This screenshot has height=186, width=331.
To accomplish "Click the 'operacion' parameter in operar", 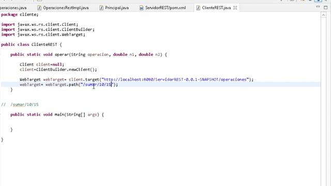I will click(98, 54).
